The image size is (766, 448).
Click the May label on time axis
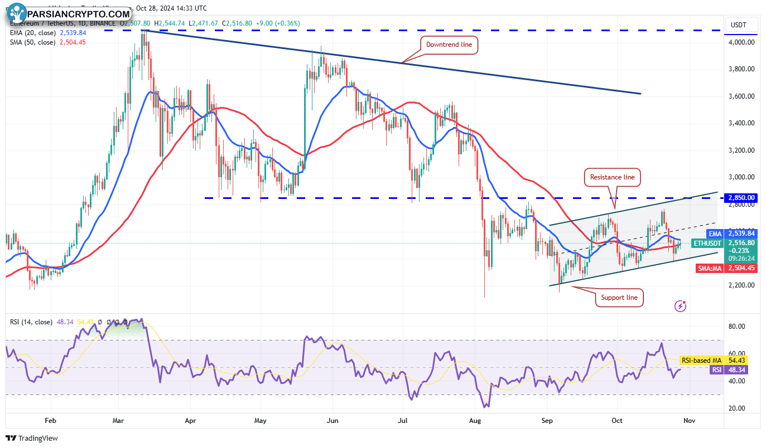point(261,422)
